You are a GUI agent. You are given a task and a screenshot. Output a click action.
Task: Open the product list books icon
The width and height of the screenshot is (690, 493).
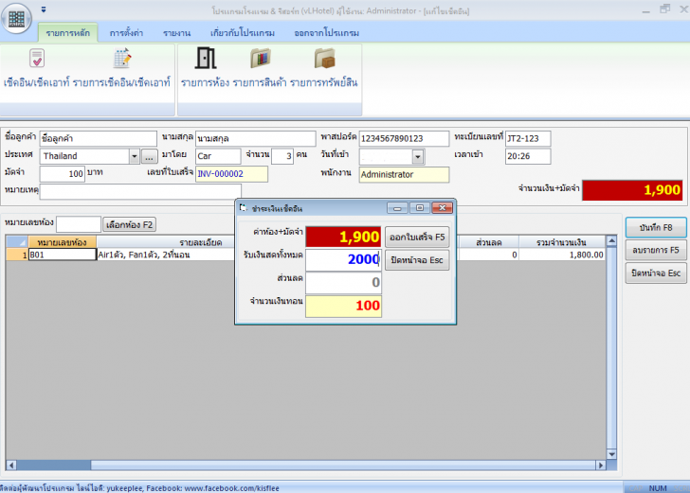[260, 59]
